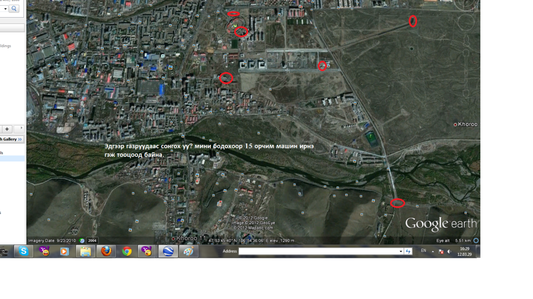
Task: Show hidden system tray icons
Action: [434, 251]
